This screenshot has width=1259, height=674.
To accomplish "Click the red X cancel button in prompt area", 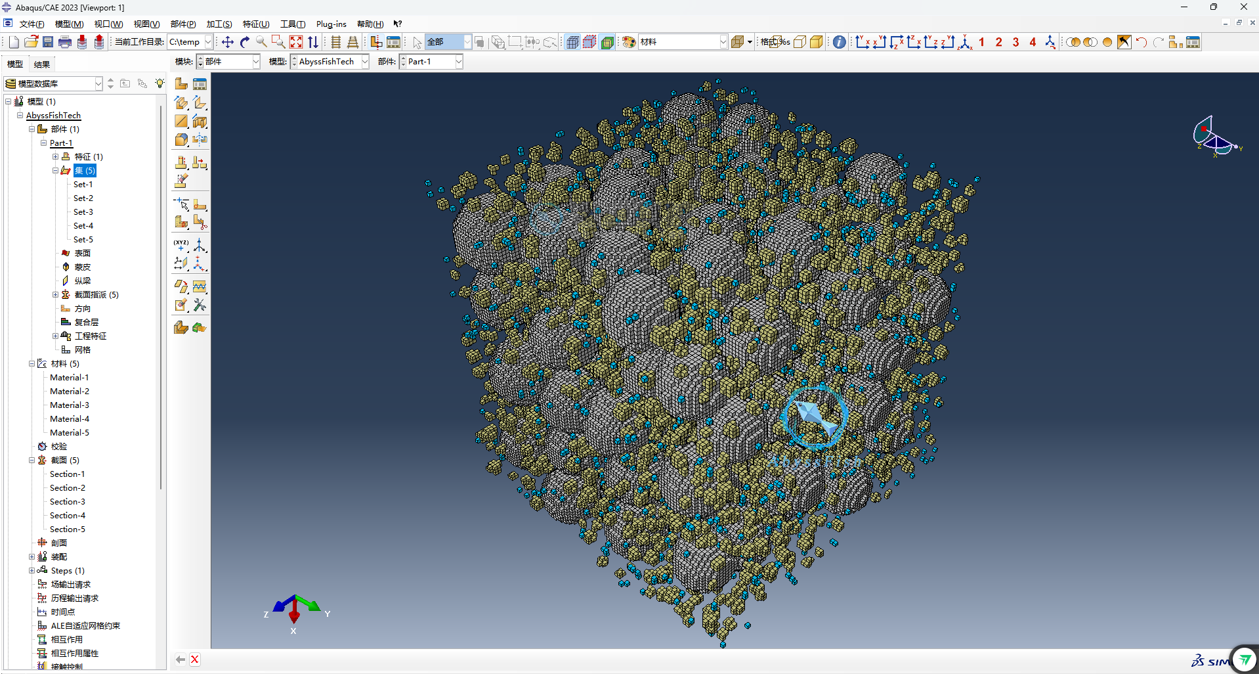I will (x=195, y=660).
